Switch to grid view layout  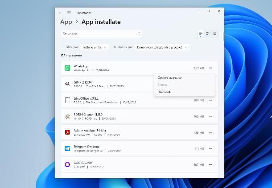(208, 33)
